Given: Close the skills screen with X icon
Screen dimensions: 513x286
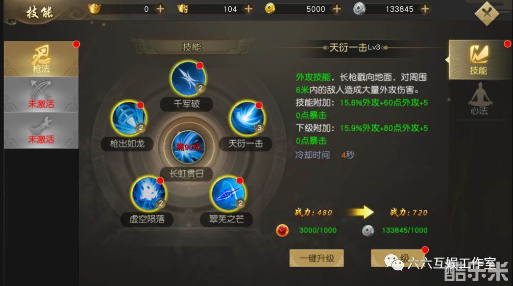Looking at the screenshot, I should 487,13.
